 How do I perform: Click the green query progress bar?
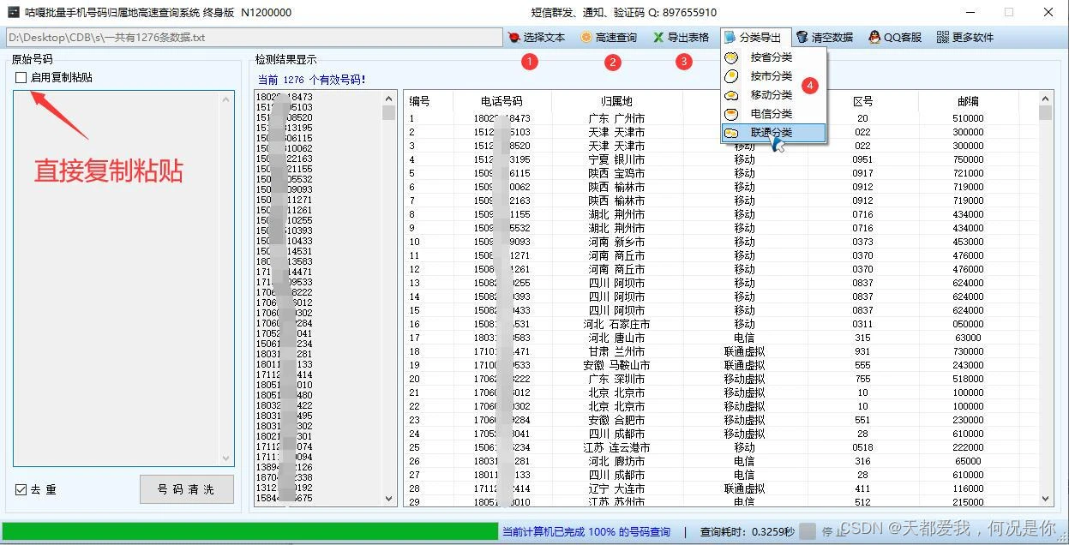coord(249,531)
